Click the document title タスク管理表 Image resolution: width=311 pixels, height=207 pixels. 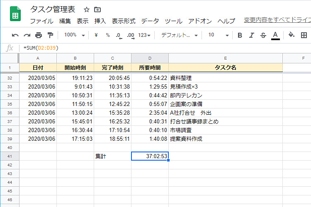coord(53,9)
